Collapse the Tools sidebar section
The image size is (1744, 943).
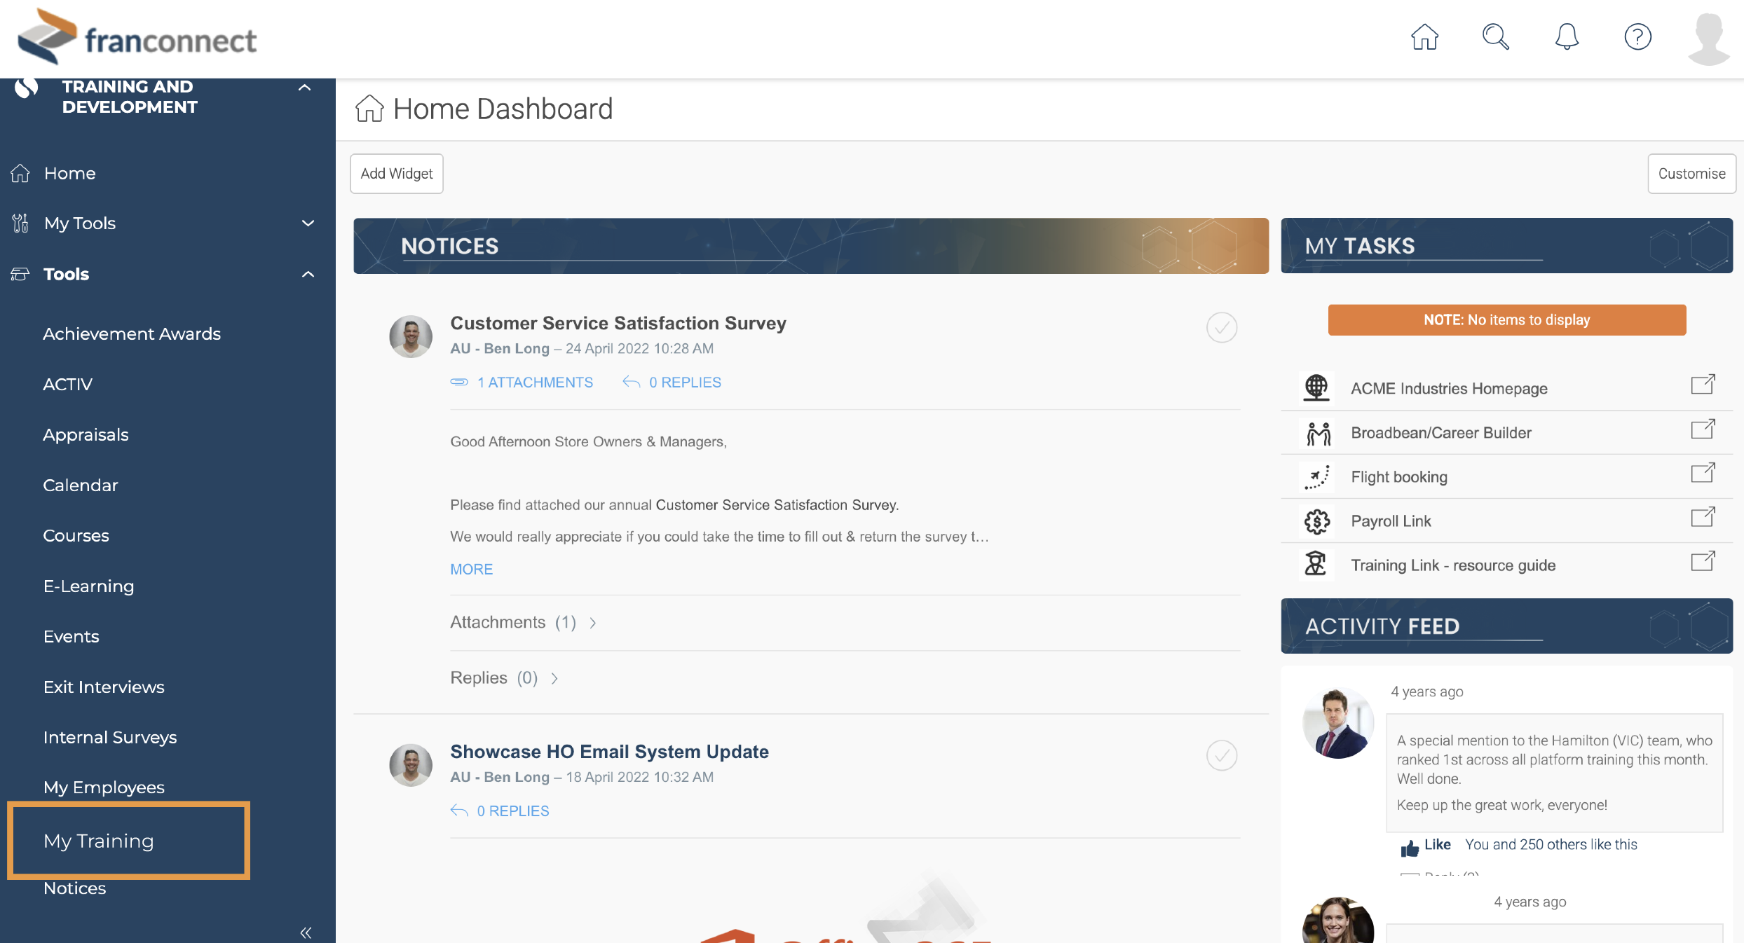[308, 275]
